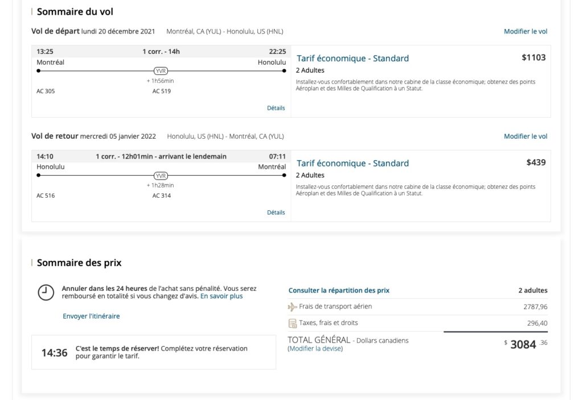Select departure 'Tarif économique - Standard' fare title
This screenshot has height=400, width=583.
pyautogui.click(x=352, y=59)
